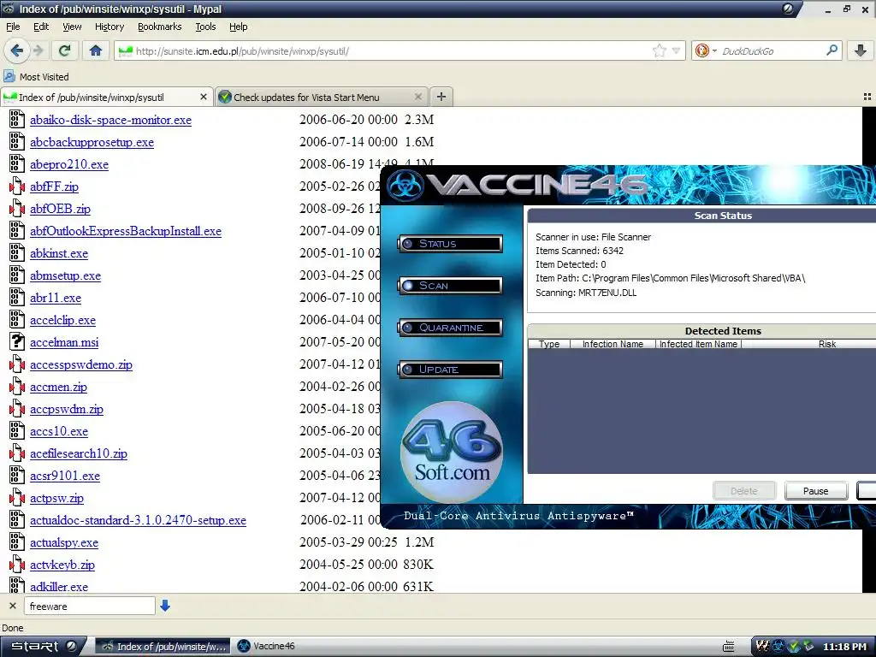Open a new tab with plus button
Image resolution: width=876 pixels, height=657 pixels.
441,97
